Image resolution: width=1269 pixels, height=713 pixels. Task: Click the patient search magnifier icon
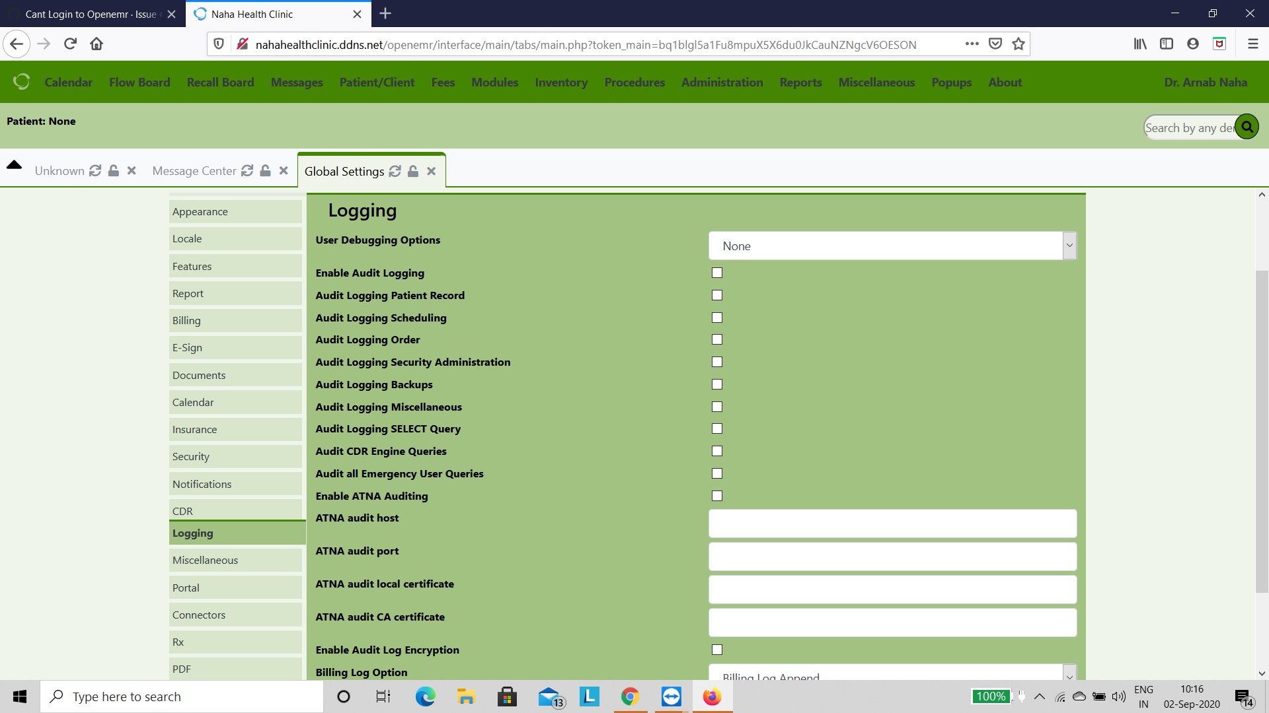click(1247, 126)
